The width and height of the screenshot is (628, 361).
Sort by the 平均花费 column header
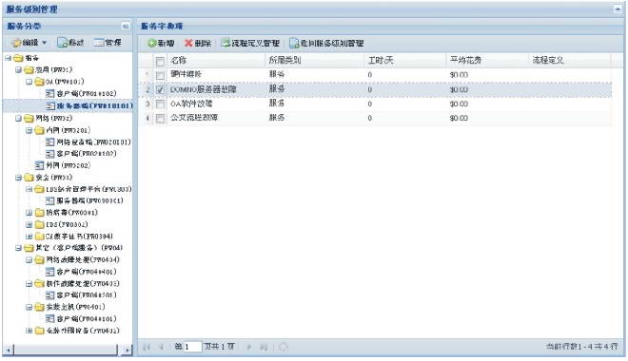487,61
